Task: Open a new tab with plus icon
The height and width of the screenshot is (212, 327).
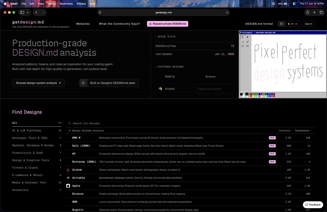Action: [x=314, y=12]
